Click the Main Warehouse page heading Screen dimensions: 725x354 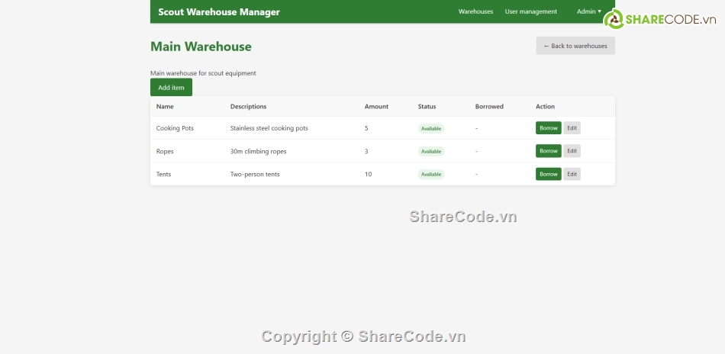tap(201, 47)
